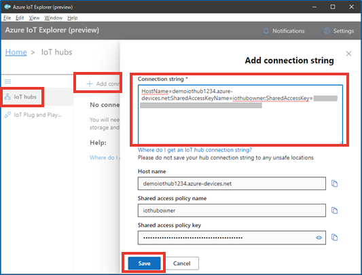
Task: Open the Window menu
Action: click(54, 18)
